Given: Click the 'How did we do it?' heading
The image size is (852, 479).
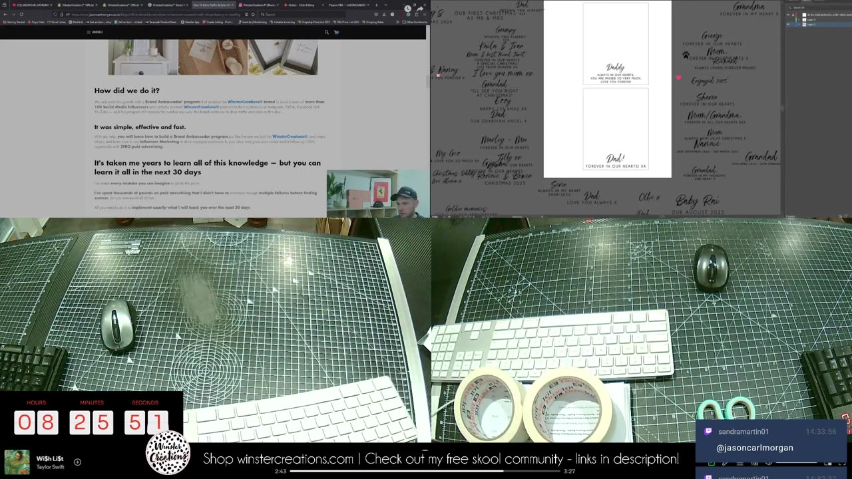Looking at the screenshot, I should [126, 90].
